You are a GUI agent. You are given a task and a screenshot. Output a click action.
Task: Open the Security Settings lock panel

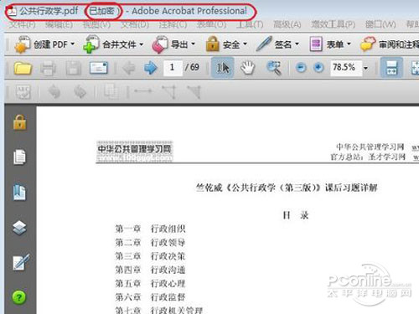coord(19,122)
